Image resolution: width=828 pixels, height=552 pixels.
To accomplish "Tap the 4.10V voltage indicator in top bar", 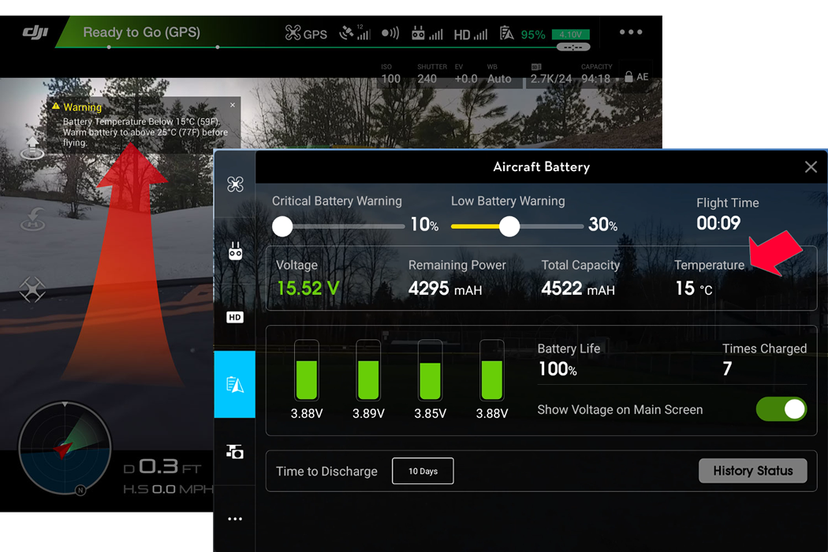I will (570, 35).
